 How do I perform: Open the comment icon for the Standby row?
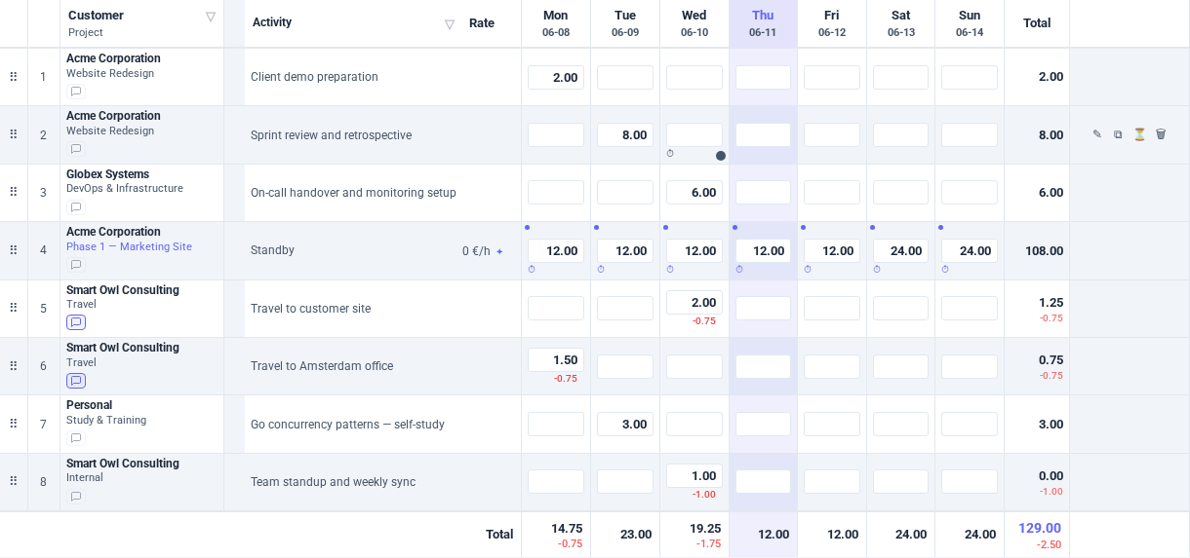point(76,265)
